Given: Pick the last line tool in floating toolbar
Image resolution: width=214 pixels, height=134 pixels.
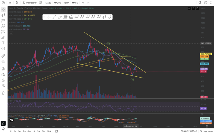Looking at the screenshot, I should 110,17.
